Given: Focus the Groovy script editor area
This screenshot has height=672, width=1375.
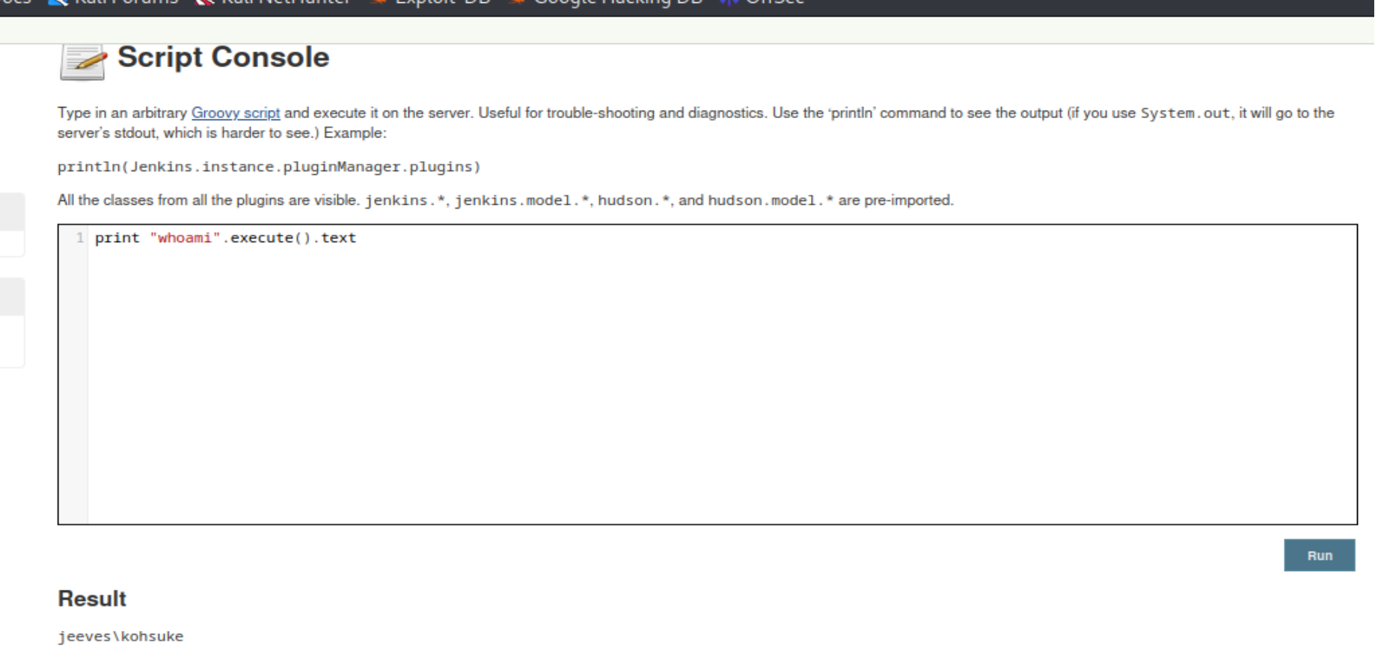Looking at the screenshot, I should pos(708,374).
